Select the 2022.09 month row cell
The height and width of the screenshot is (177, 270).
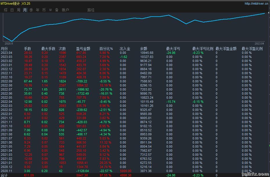tap(7, 81)
